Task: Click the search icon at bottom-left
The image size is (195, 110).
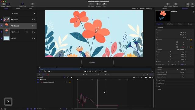Action: pyautogui.click(x=2, y=109)
